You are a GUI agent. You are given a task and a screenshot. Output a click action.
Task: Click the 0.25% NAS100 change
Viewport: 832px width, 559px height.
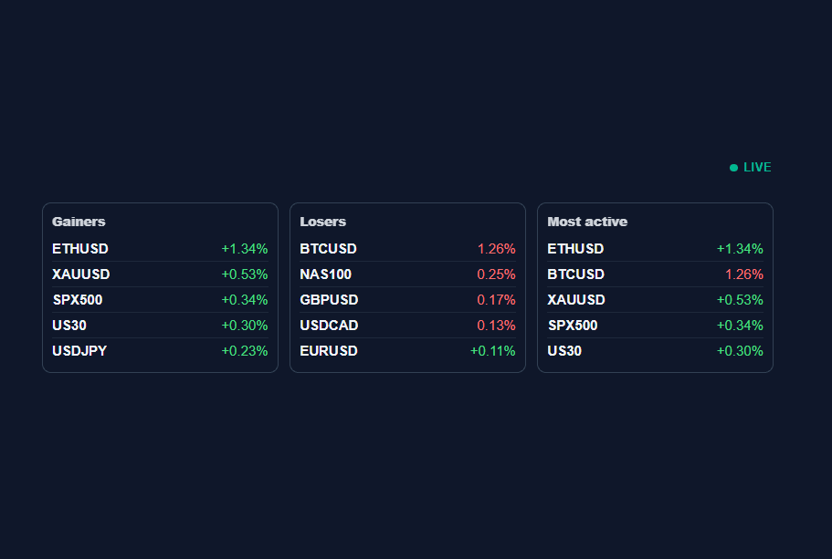point(496,274)
